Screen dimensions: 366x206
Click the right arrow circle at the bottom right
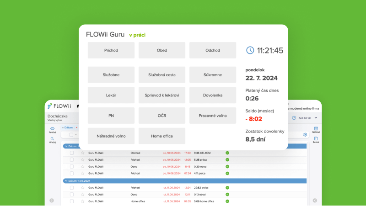(315, 201)
